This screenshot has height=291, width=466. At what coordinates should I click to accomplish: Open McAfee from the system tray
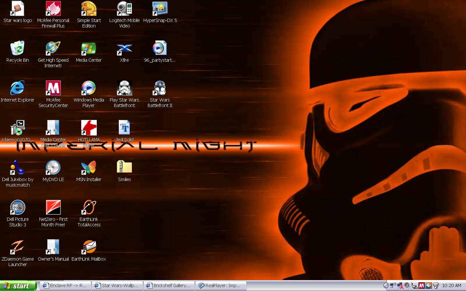pyautogui.click(x=421, y=286)
